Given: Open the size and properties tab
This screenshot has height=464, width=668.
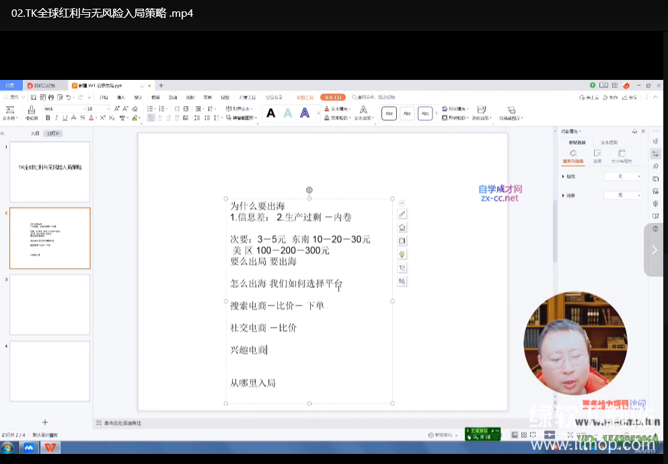Looking at the screenshot, I should [622, 156].
